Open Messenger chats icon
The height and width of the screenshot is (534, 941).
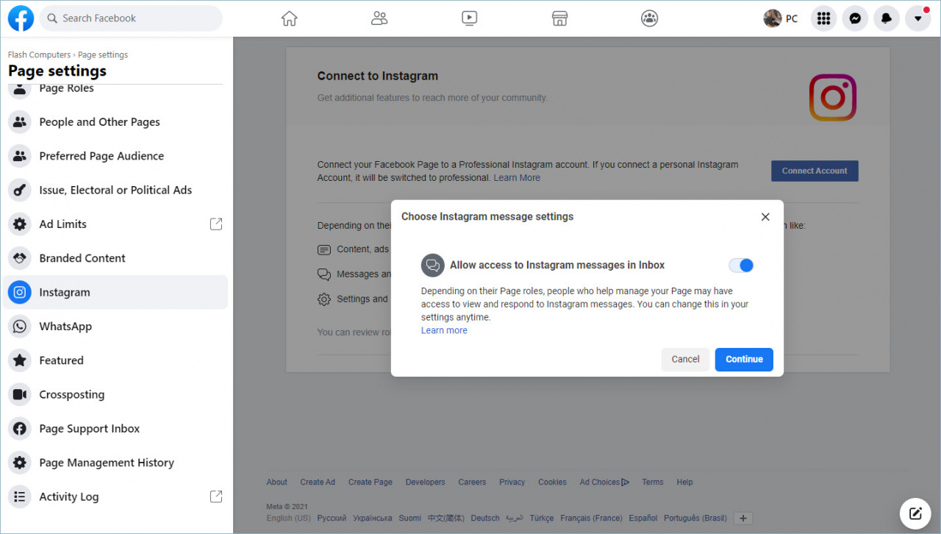(x=856, y=18)
